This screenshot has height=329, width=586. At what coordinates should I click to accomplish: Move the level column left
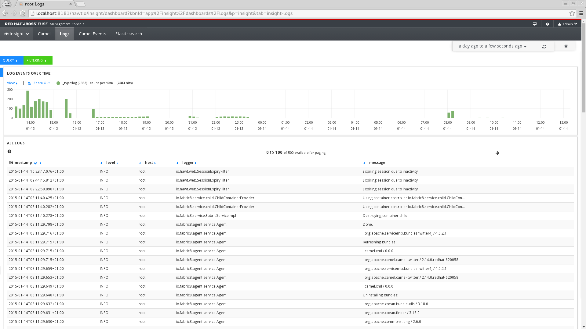pyautogui.click(x=101, y=163)
